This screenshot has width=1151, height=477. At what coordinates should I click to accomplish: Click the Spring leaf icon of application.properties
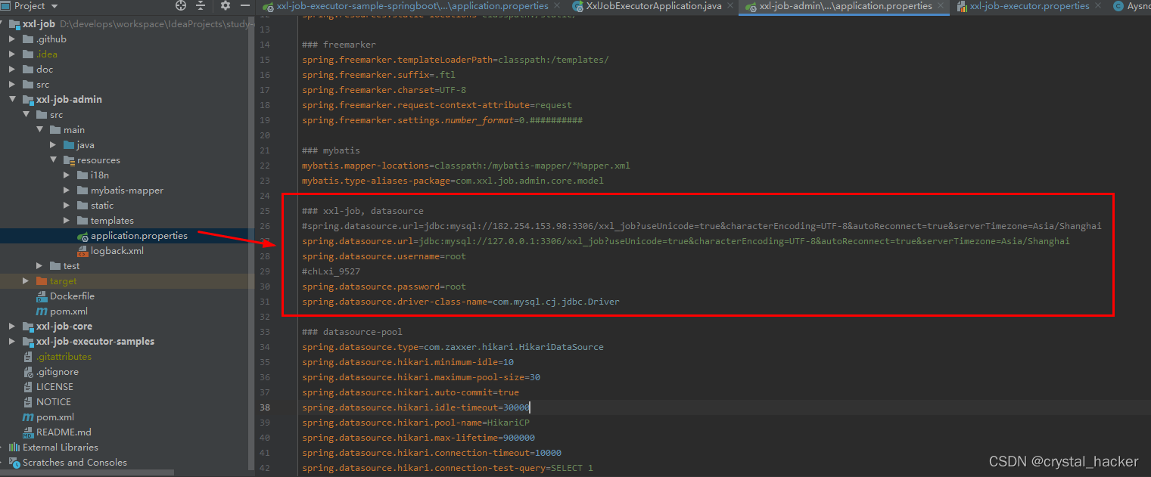coord(82,235)
